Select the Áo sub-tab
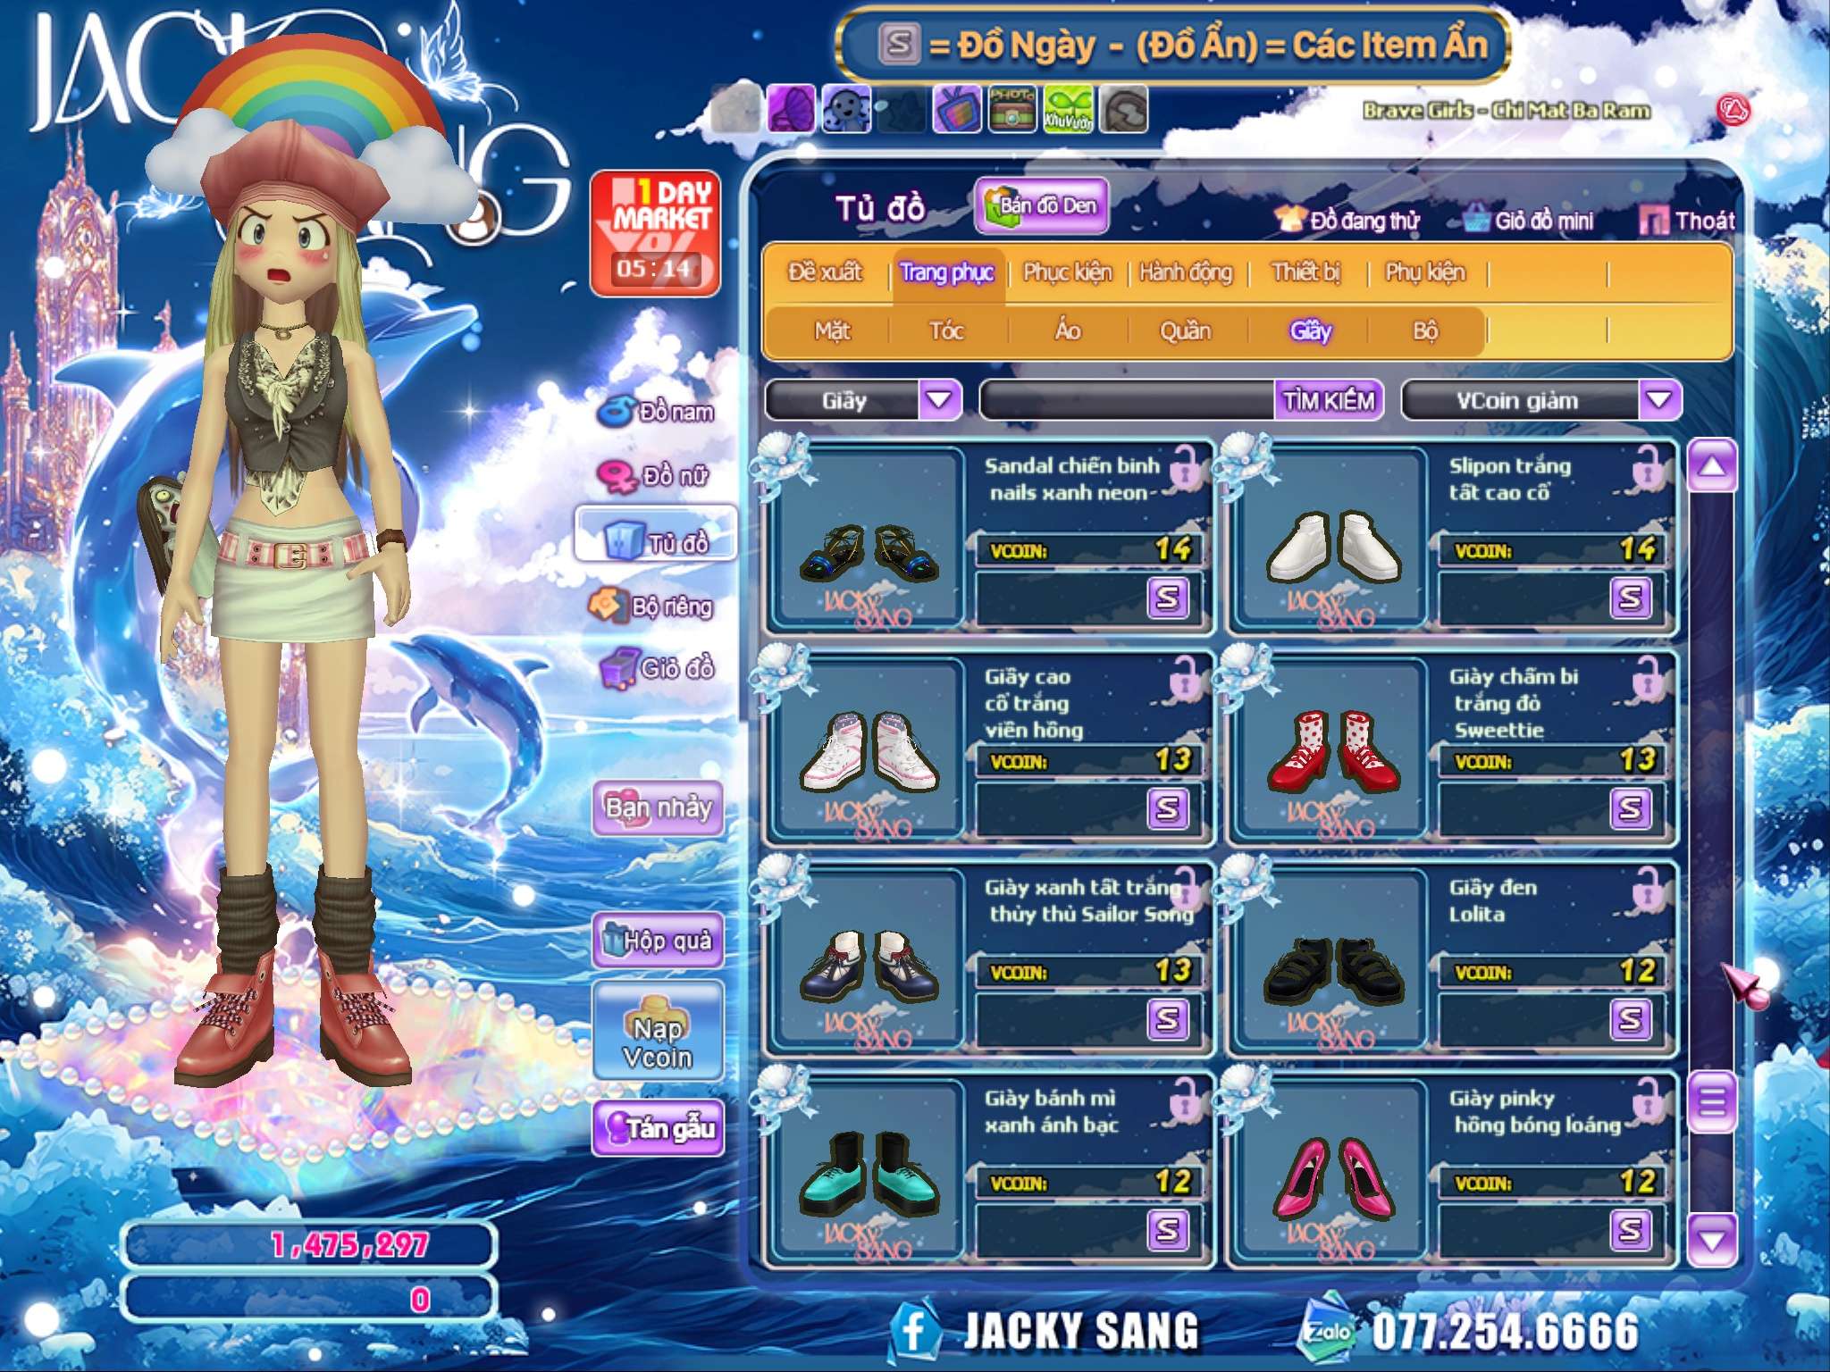1830x1372 pixels. (1068, 331)
